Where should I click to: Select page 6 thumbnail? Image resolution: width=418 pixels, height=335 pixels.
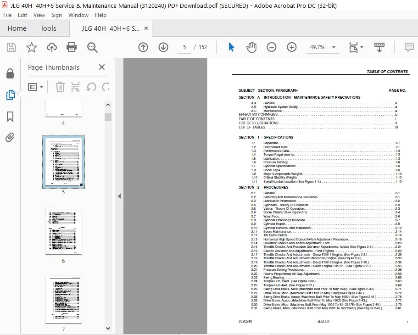pos(63,231)
